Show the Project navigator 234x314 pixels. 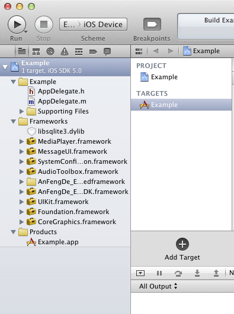[22, 51]
